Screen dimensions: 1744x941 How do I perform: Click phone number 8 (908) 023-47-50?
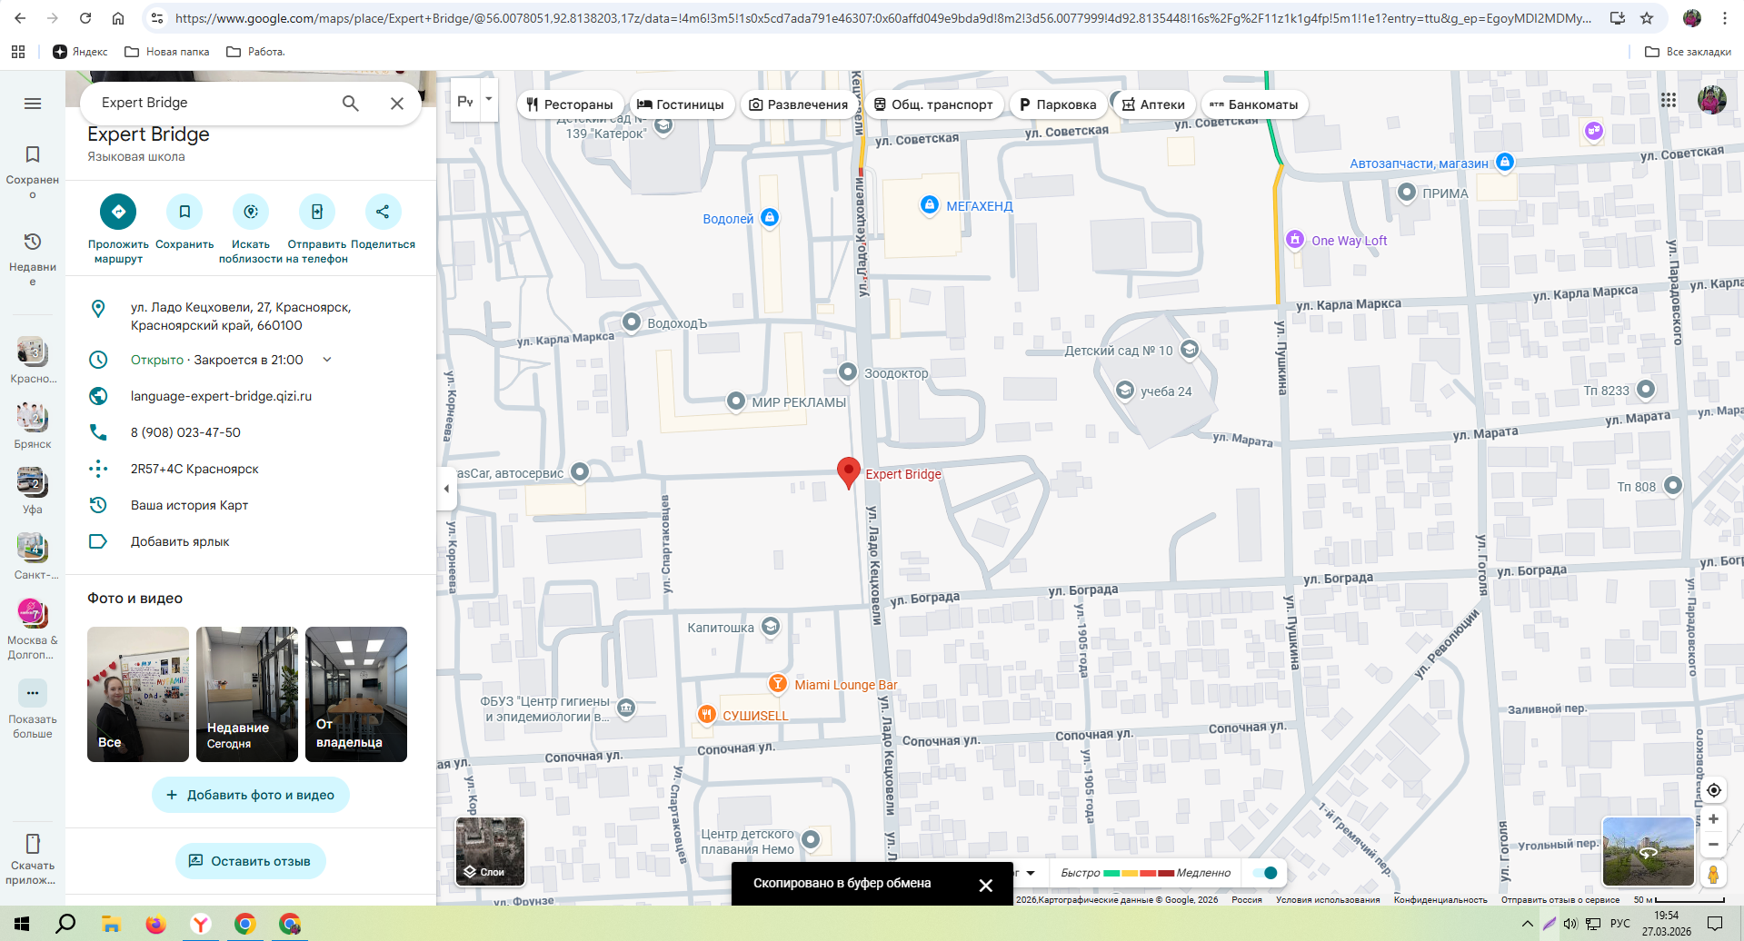coord(185,432)
